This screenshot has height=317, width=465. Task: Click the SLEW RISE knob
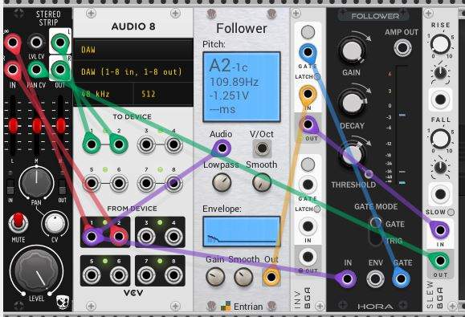(440, 44)
